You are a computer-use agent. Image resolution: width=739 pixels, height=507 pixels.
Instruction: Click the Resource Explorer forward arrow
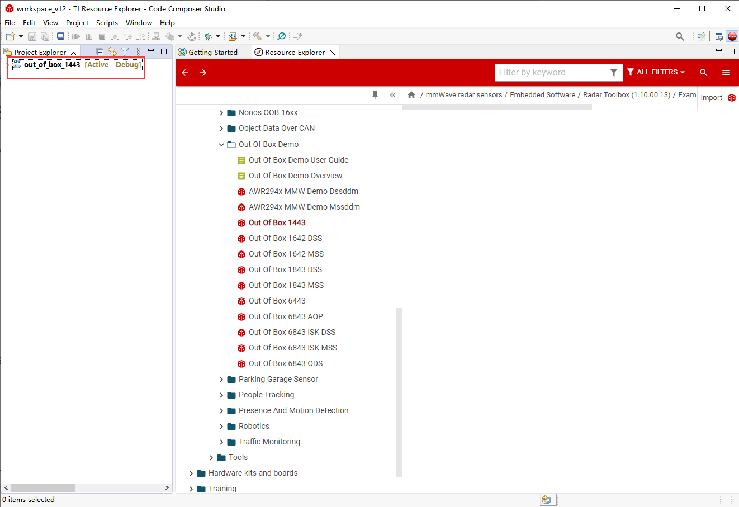pos(203,73)
